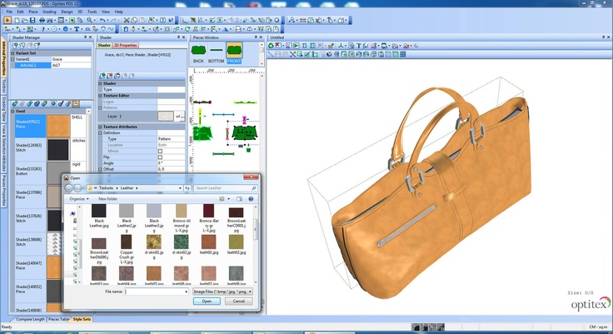Screen dimensions: 613x334
Task: Click the first green icon in shader list toolbar
Action: (x=15, y=103)
